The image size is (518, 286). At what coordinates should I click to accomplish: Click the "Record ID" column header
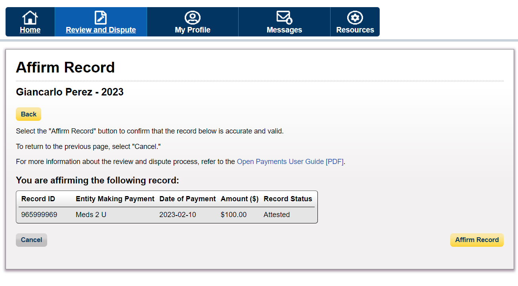click(x=38, y=199)
